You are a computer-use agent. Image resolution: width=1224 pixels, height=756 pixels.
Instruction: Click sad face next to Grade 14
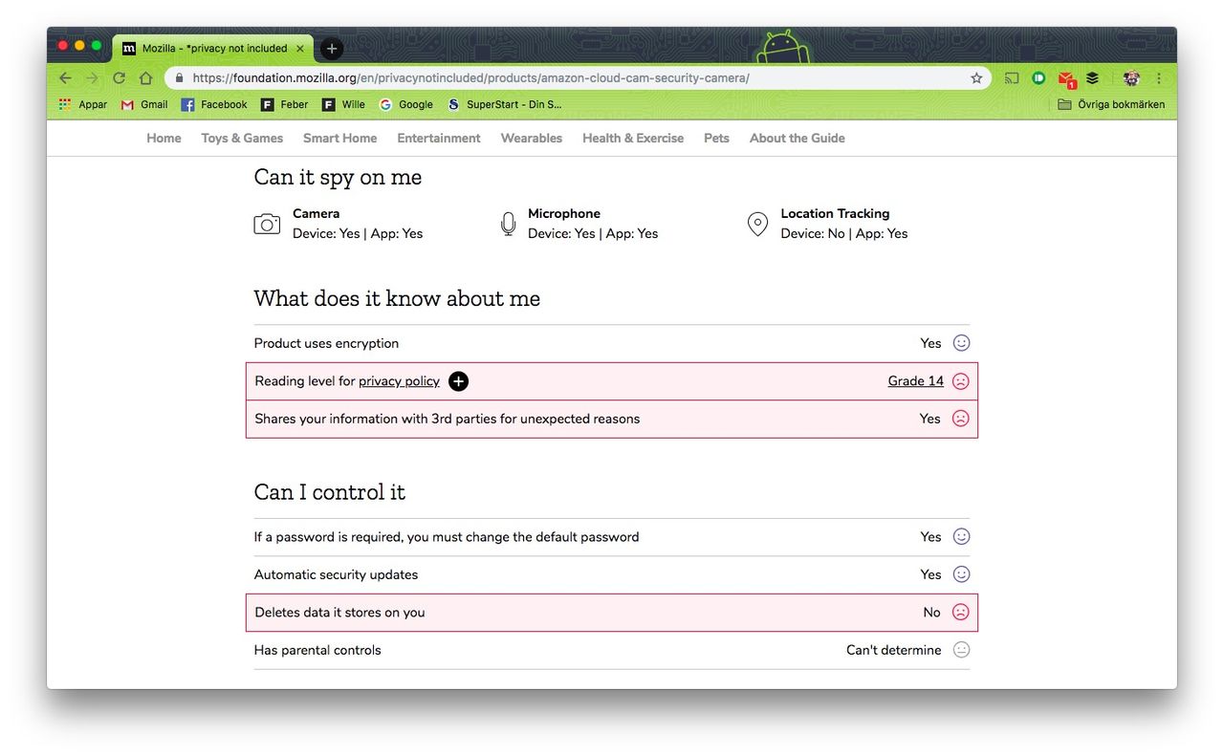(x=961, y=381)
